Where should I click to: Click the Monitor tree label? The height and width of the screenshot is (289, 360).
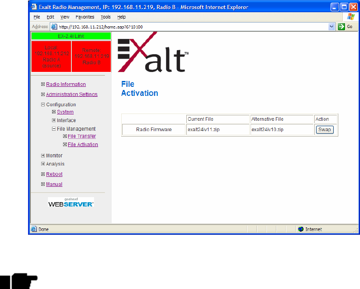click(54, 156)
